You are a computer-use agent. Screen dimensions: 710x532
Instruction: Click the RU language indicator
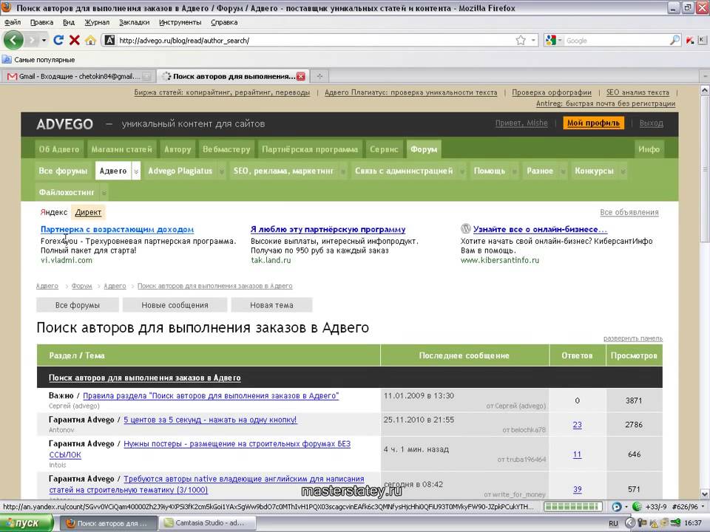click(x=613, y=523)
